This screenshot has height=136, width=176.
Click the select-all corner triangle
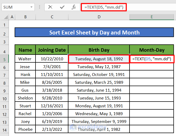[4, 17]
